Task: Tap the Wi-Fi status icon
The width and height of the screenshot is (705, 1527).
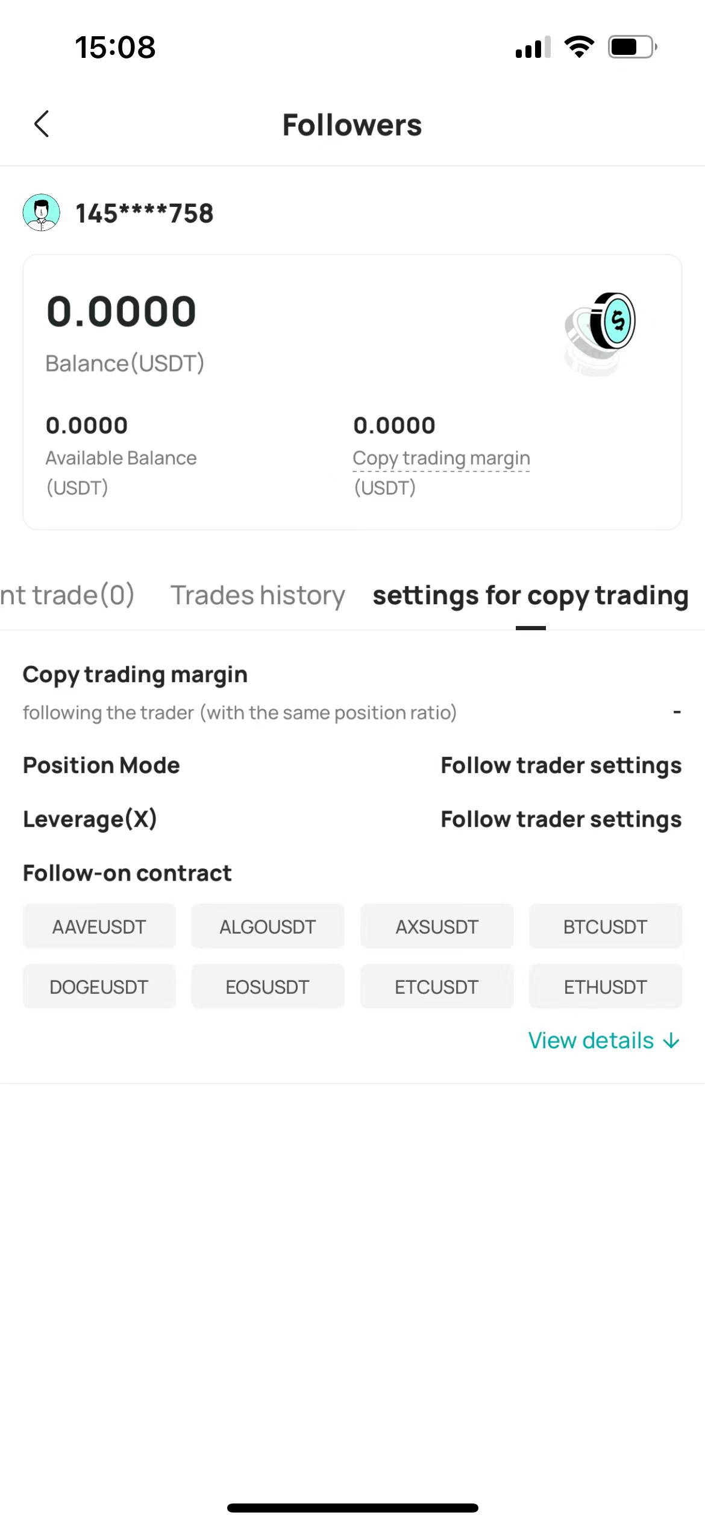Action: (x=579, y=47)
